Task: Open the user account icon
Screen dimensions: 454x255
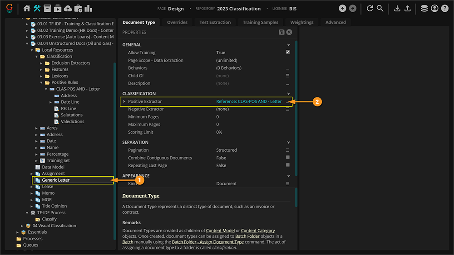Action: [x=434, y=8]
